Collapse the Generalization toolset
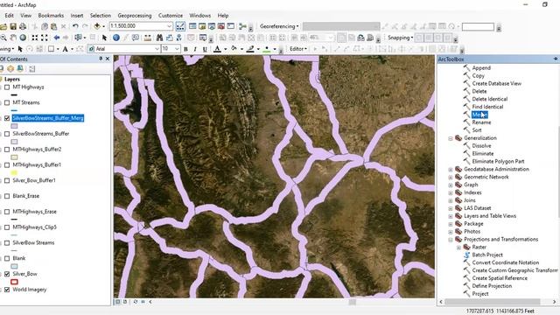560x315 pixels. [x=451, y=138]
